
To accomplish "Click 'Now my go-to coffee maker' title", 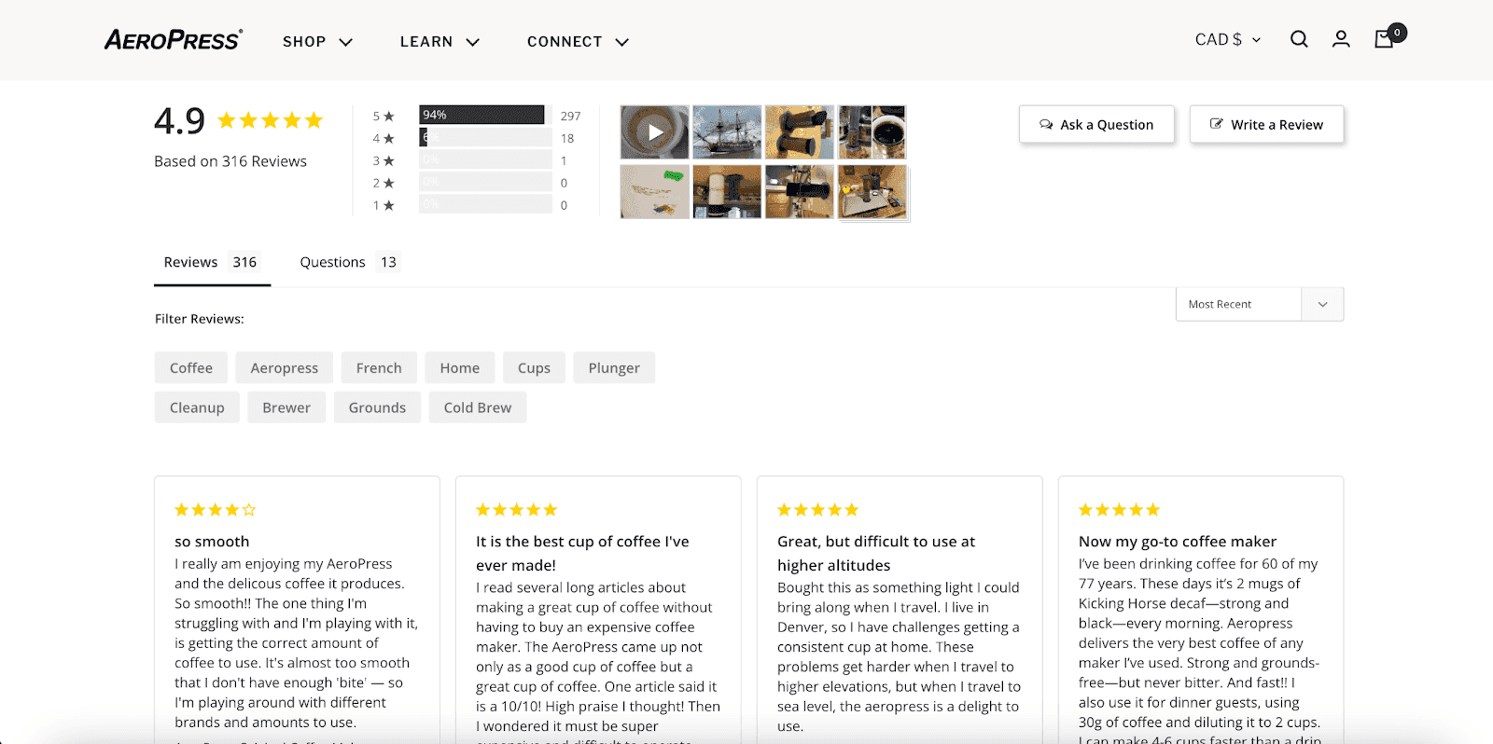I will point(1178,542).
